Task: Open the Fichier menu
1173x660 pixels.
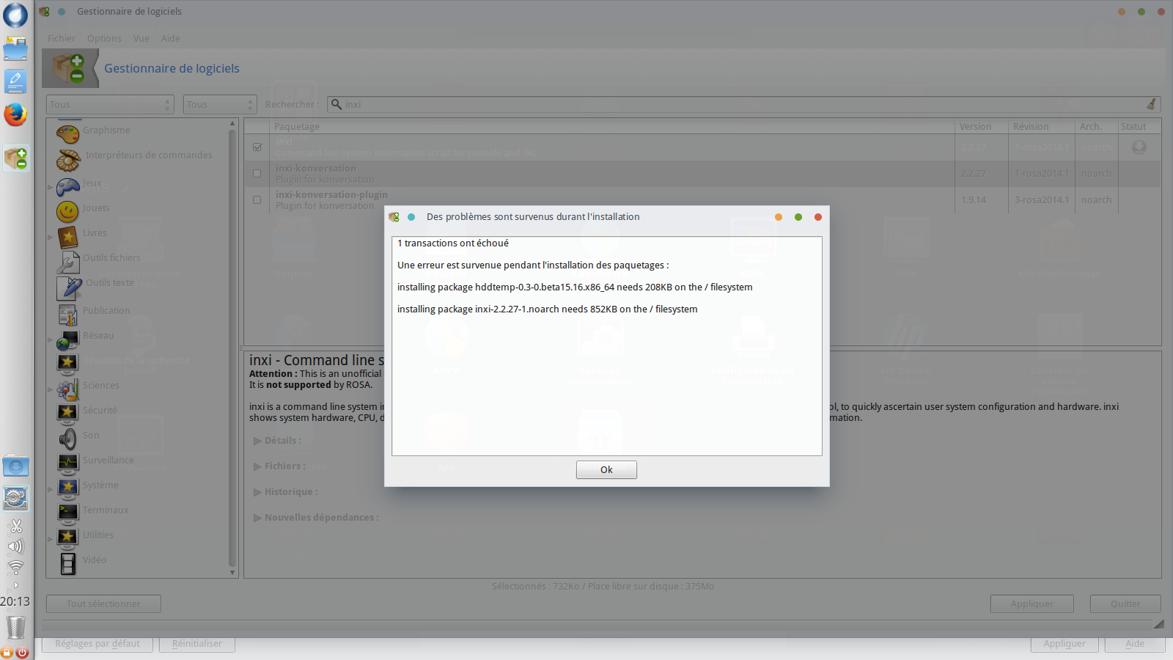Action: 62,39
